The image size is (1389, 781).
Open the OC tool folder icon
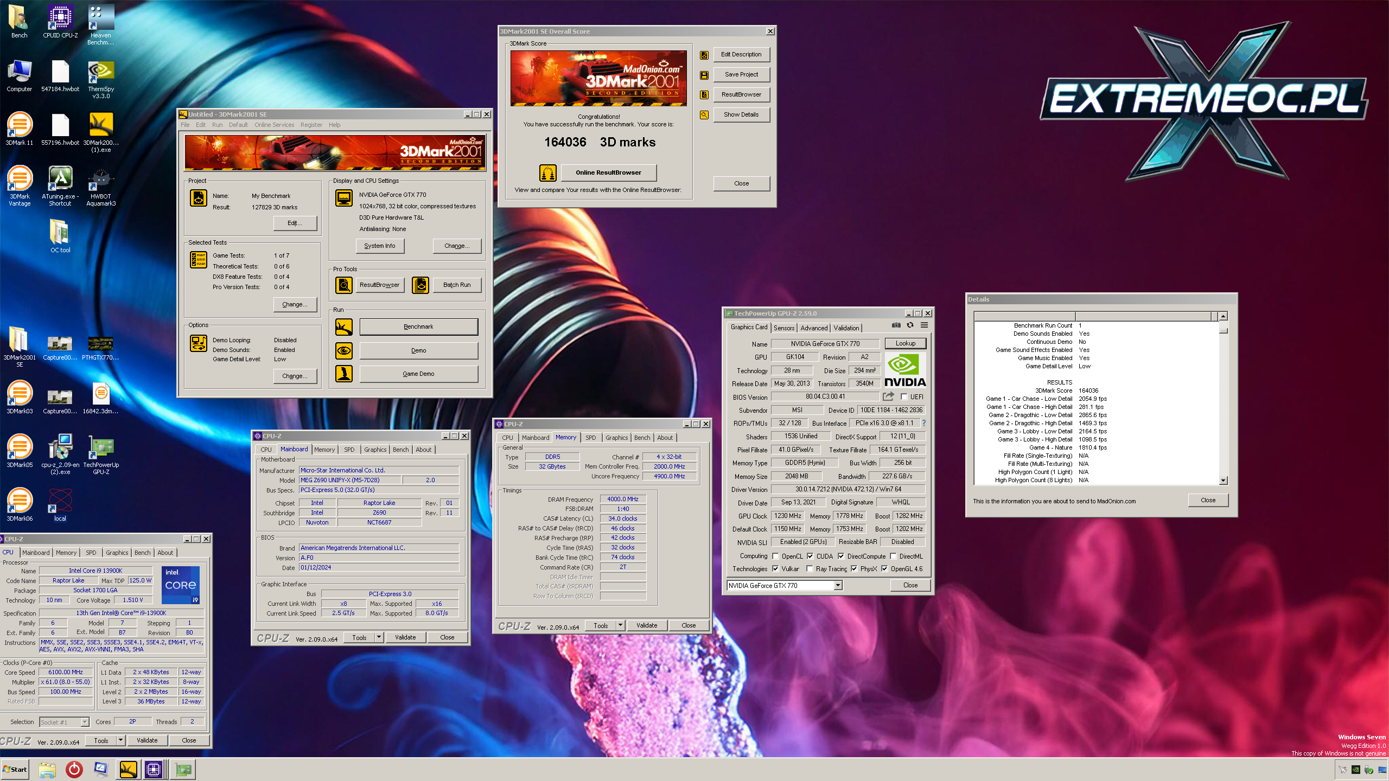pos(60,236)
